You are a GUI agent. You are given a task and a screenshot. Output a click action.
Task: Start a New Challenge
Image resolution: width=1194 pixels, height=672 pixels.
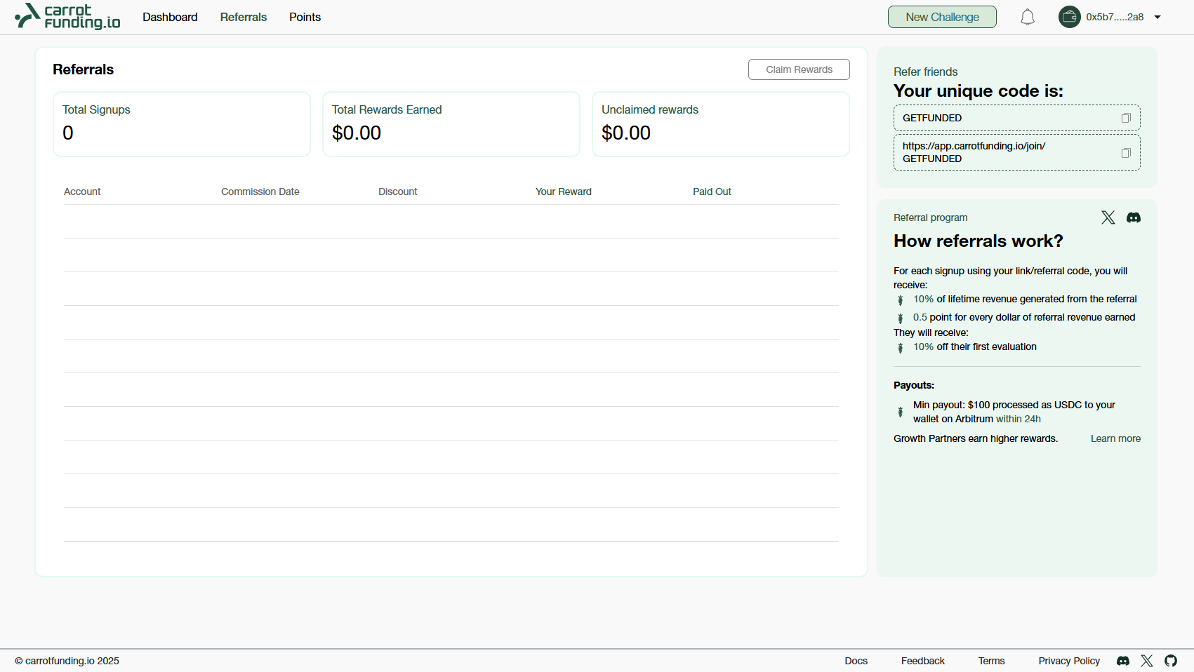942,17
